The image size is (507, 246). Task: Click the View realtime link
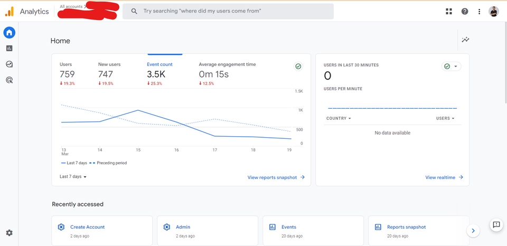[x=444, y=177]
